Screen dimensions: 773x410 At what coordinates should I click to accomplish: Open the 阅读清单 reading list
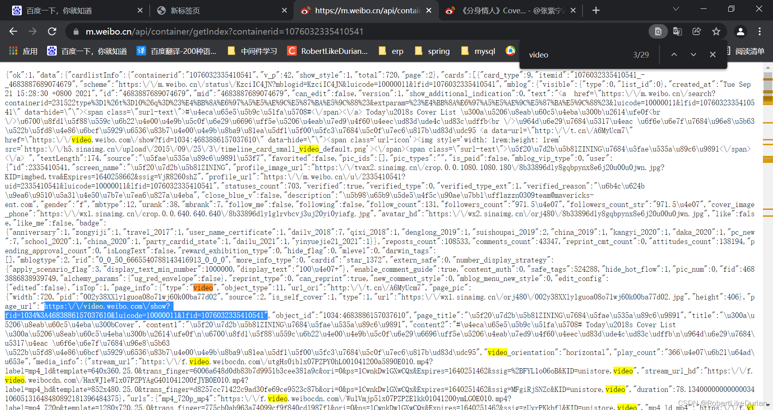745,51
